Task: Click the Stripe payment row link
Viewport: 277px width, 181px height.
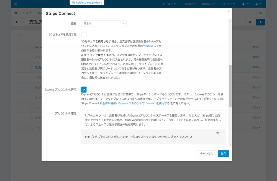Action: 38,47
